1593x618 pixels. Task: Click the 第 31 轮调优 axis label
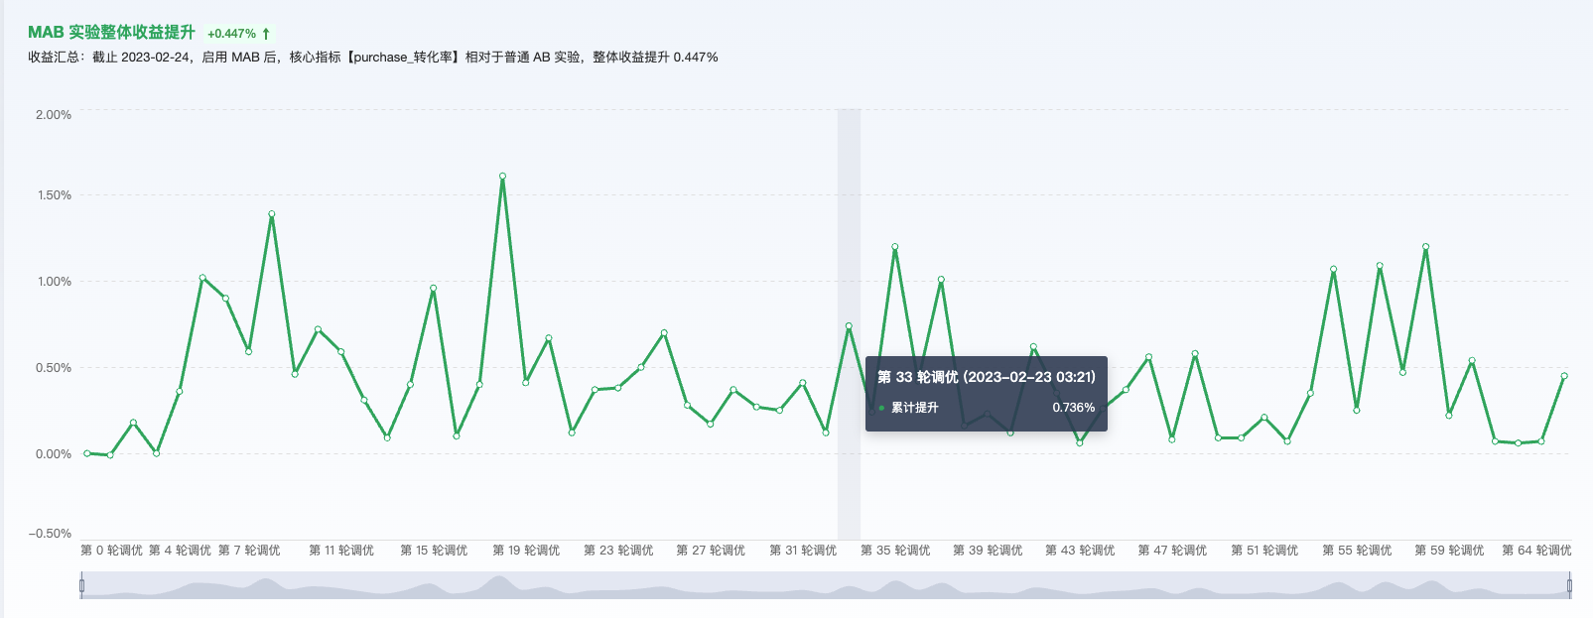tap(803, 551)
